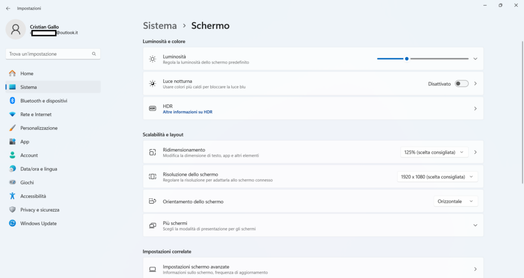Open the Risoluzione dello schermo dropdown
This screenshot has width=524, height=278.
click(x=437, y=176)
